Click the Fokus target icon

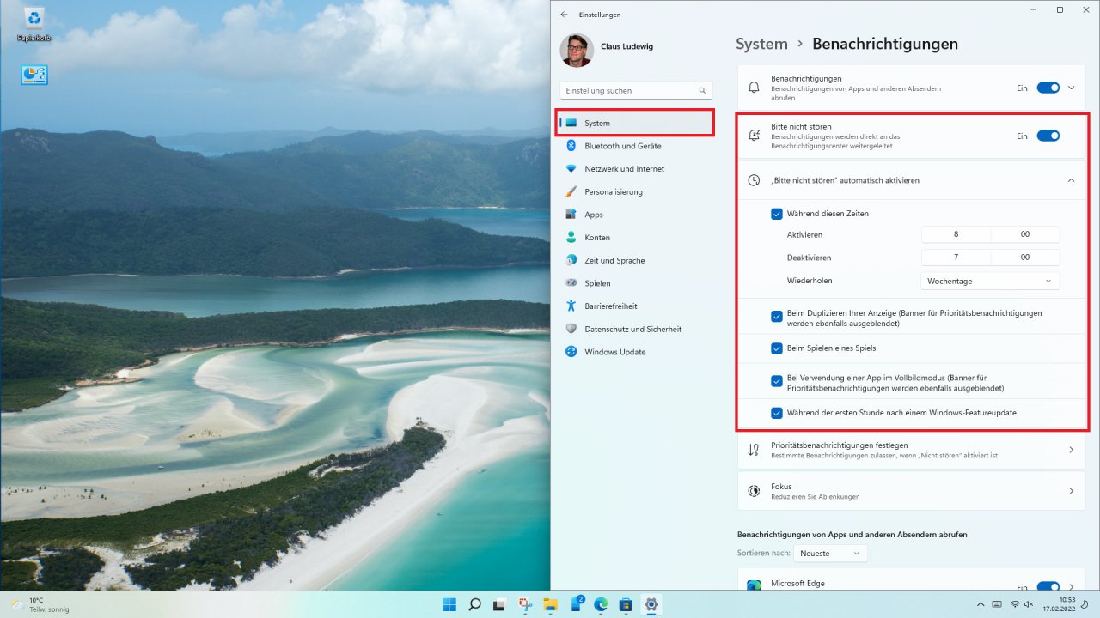(x=754, y=491)
